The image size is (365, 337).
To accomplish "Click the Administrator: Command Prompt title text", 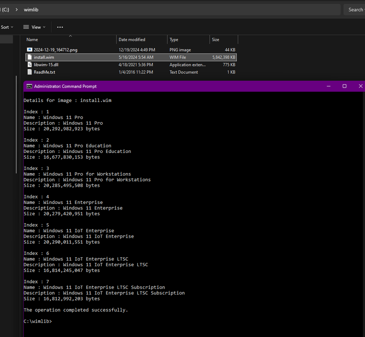I will tap(65, 86).
